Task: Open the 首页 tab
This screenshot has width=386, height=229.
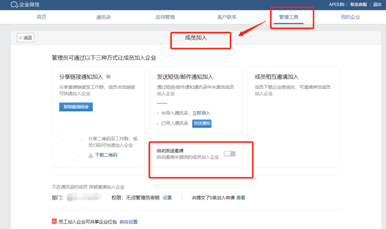Action: pyautogui.click(x=41, y=17)
